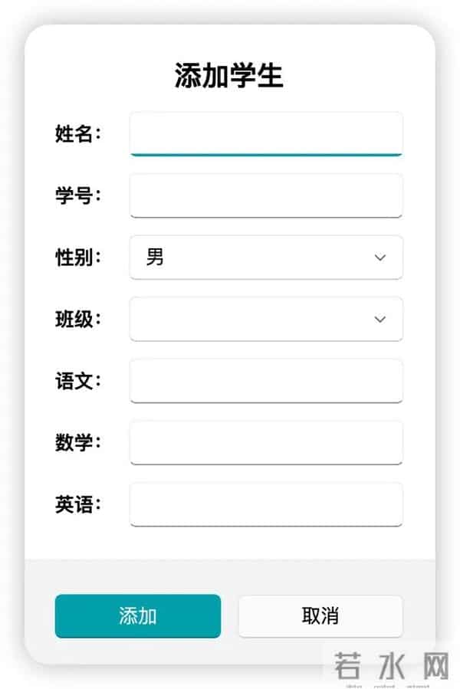Click the 数学 score input box

click(x=266, y=443)
